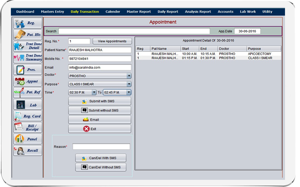Open the Panel sidebar icon
This screenshot has width=300, height=187.
coord(27,139)
